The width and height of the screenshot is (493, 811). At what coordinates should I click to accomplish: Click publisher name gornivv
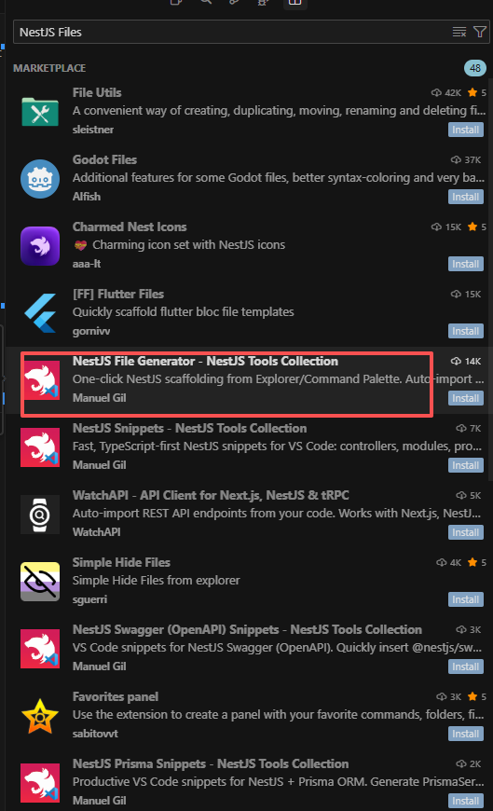(91, 331)
